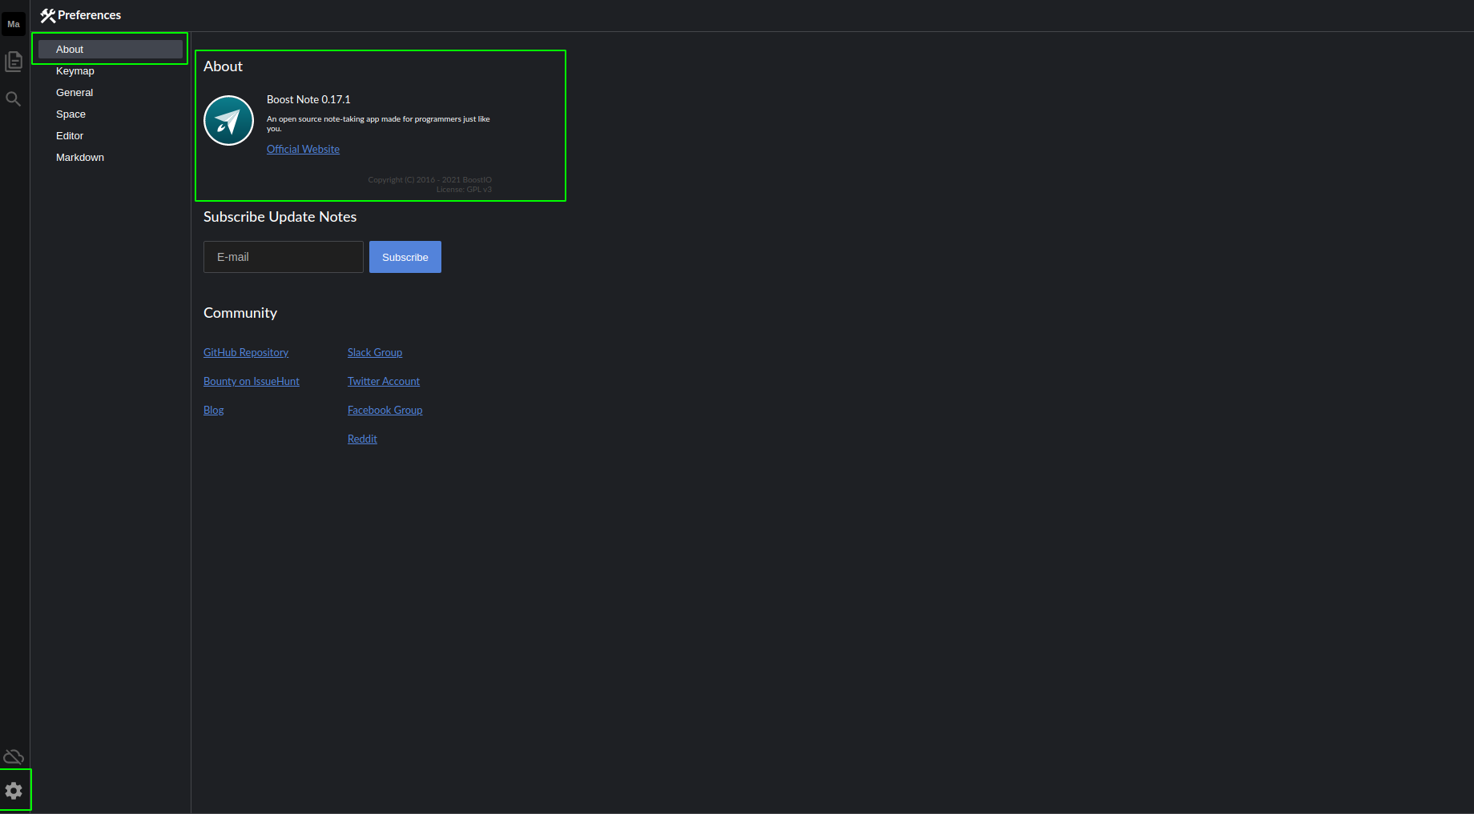Image resolution: width=1474 pixels, height=814 pixels.
Task: Open the GitHub Repository link
Action: [245, 352]
